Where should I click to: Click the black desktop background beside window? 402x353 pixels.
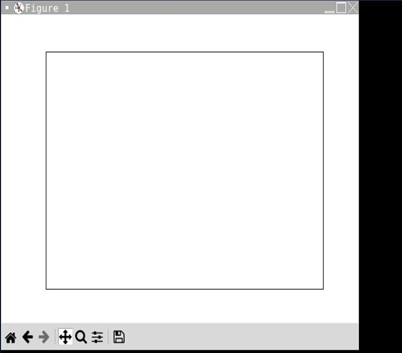point(380,177)
